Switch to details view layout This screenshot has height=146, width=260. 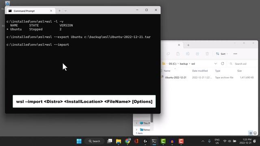pos(251,133)
